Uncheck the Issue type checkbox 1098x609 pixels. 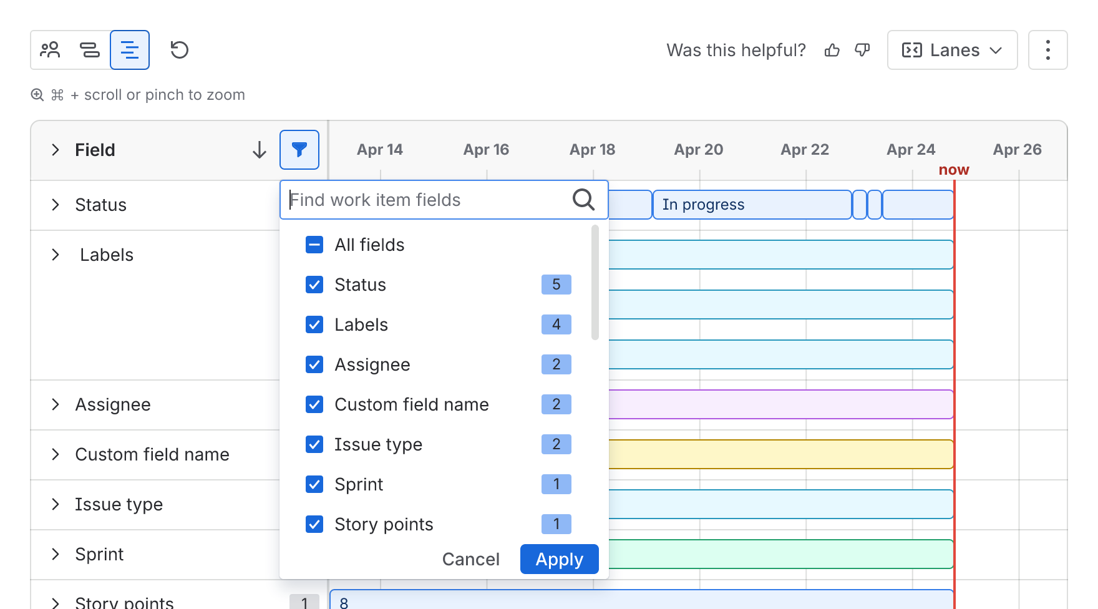click(x=314, y=444)
